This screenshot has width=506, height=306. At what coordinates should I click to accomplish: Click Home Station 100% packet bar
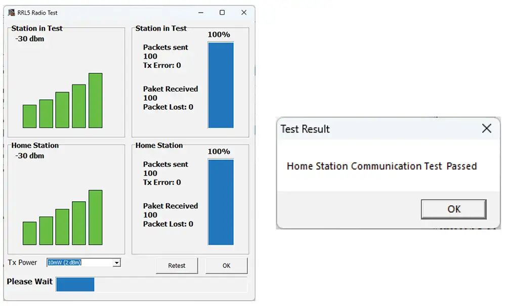coord(221,202)
